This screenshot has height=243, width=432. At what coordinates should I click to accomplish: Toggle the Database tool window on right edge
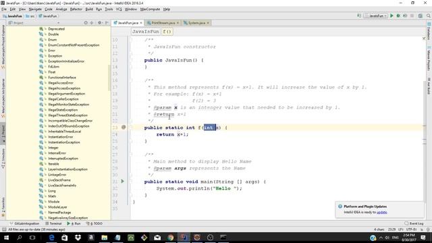click(x=429, y=31)
